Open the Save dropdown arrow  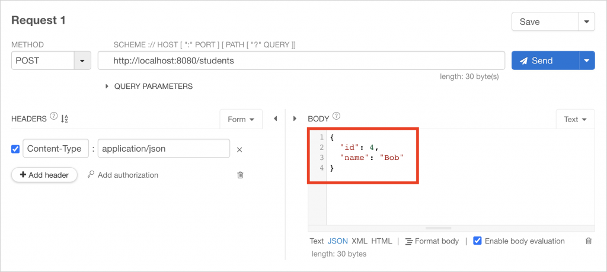587,22
